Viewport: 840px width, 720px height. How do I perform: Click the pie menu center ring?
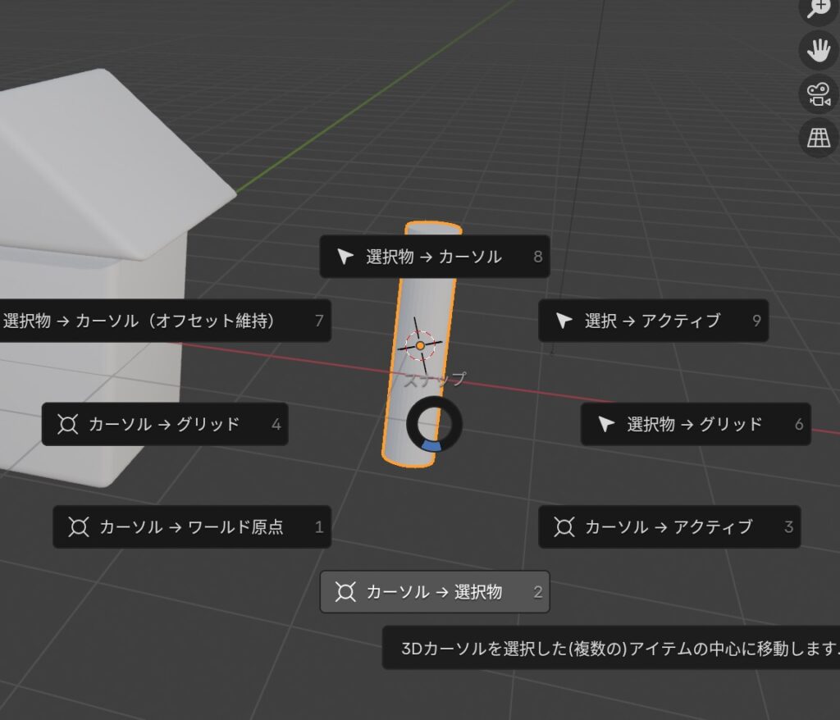434,424
